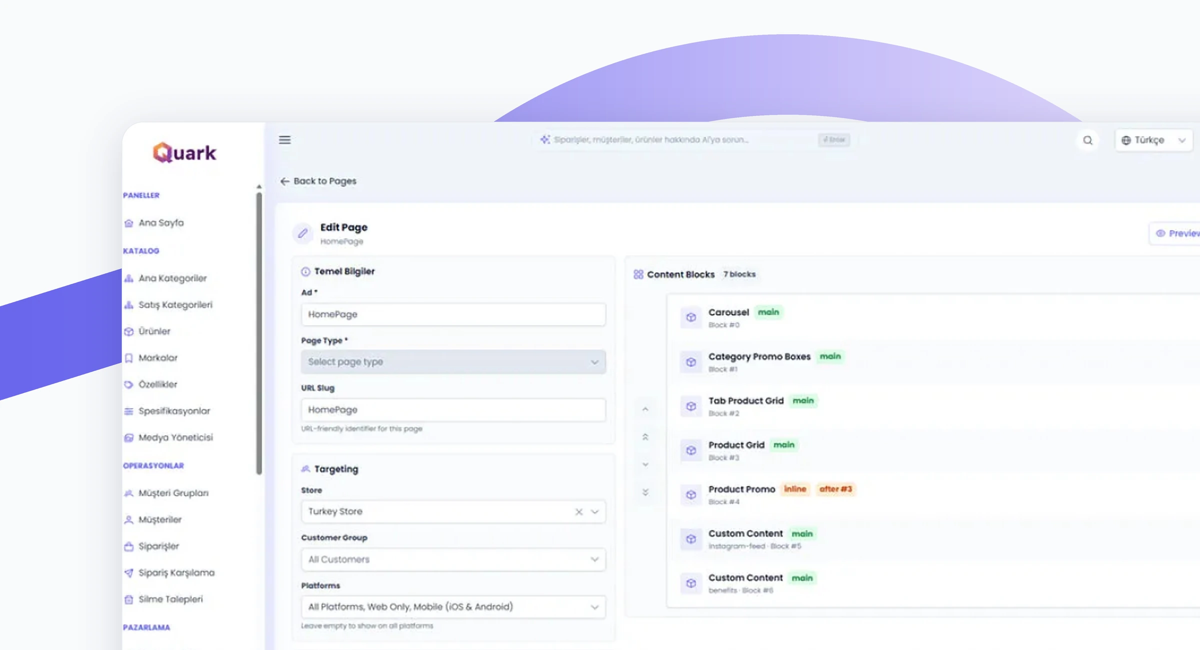Open the Platforms dropdown
1200x650 pixels.
453,607
